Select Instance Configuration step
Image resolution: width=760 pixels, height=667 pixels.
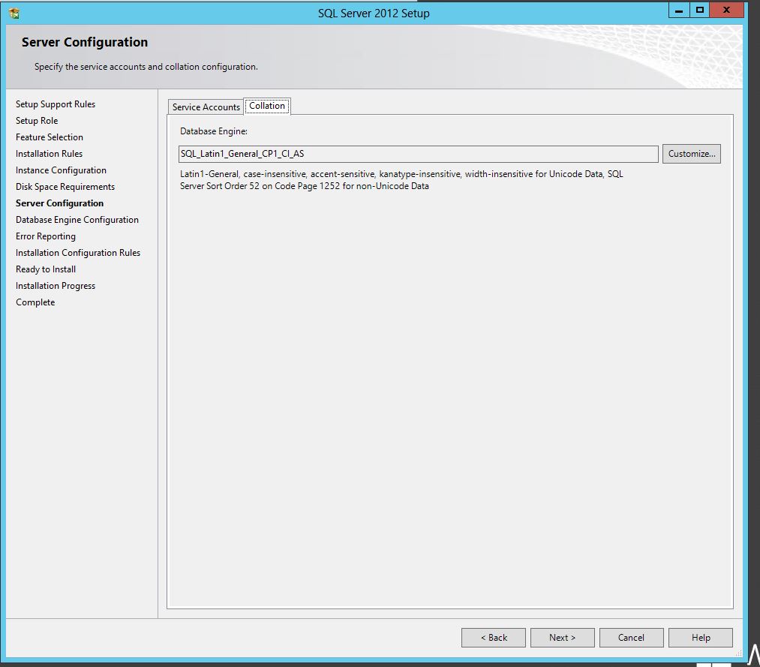point(61,170)
